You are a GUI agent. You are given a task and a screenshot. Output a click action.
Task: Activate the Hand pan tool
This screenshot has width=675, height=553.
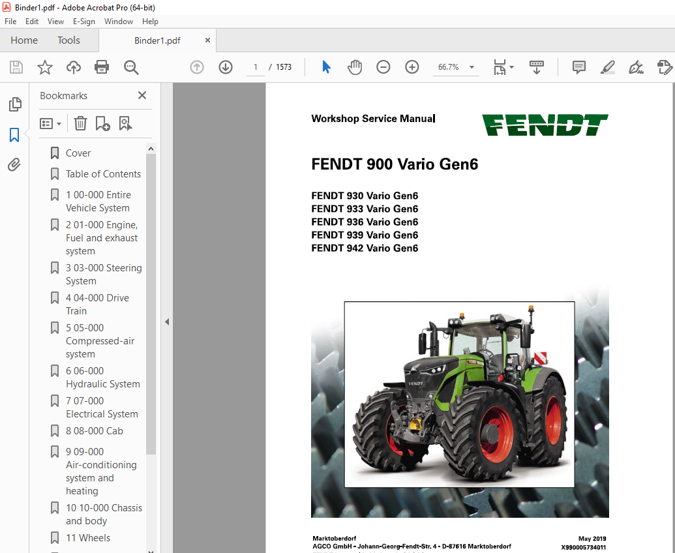pyautogui.click(x=355, y=67)
